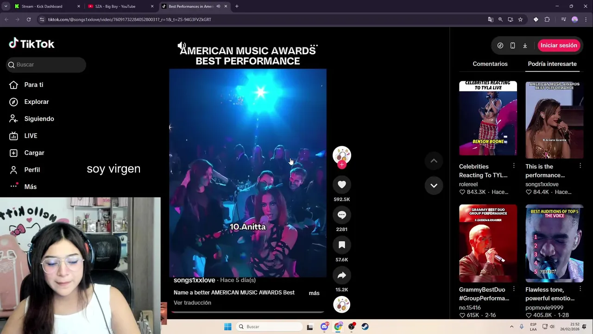Open the Best Auditions The Voice thumbnail

click(x=554, y=243)
